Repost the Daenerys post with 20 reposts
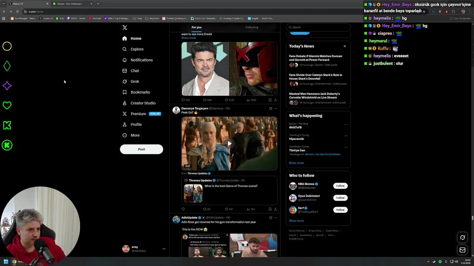Screen dimensions: 474x266 (x=207, y=209)
